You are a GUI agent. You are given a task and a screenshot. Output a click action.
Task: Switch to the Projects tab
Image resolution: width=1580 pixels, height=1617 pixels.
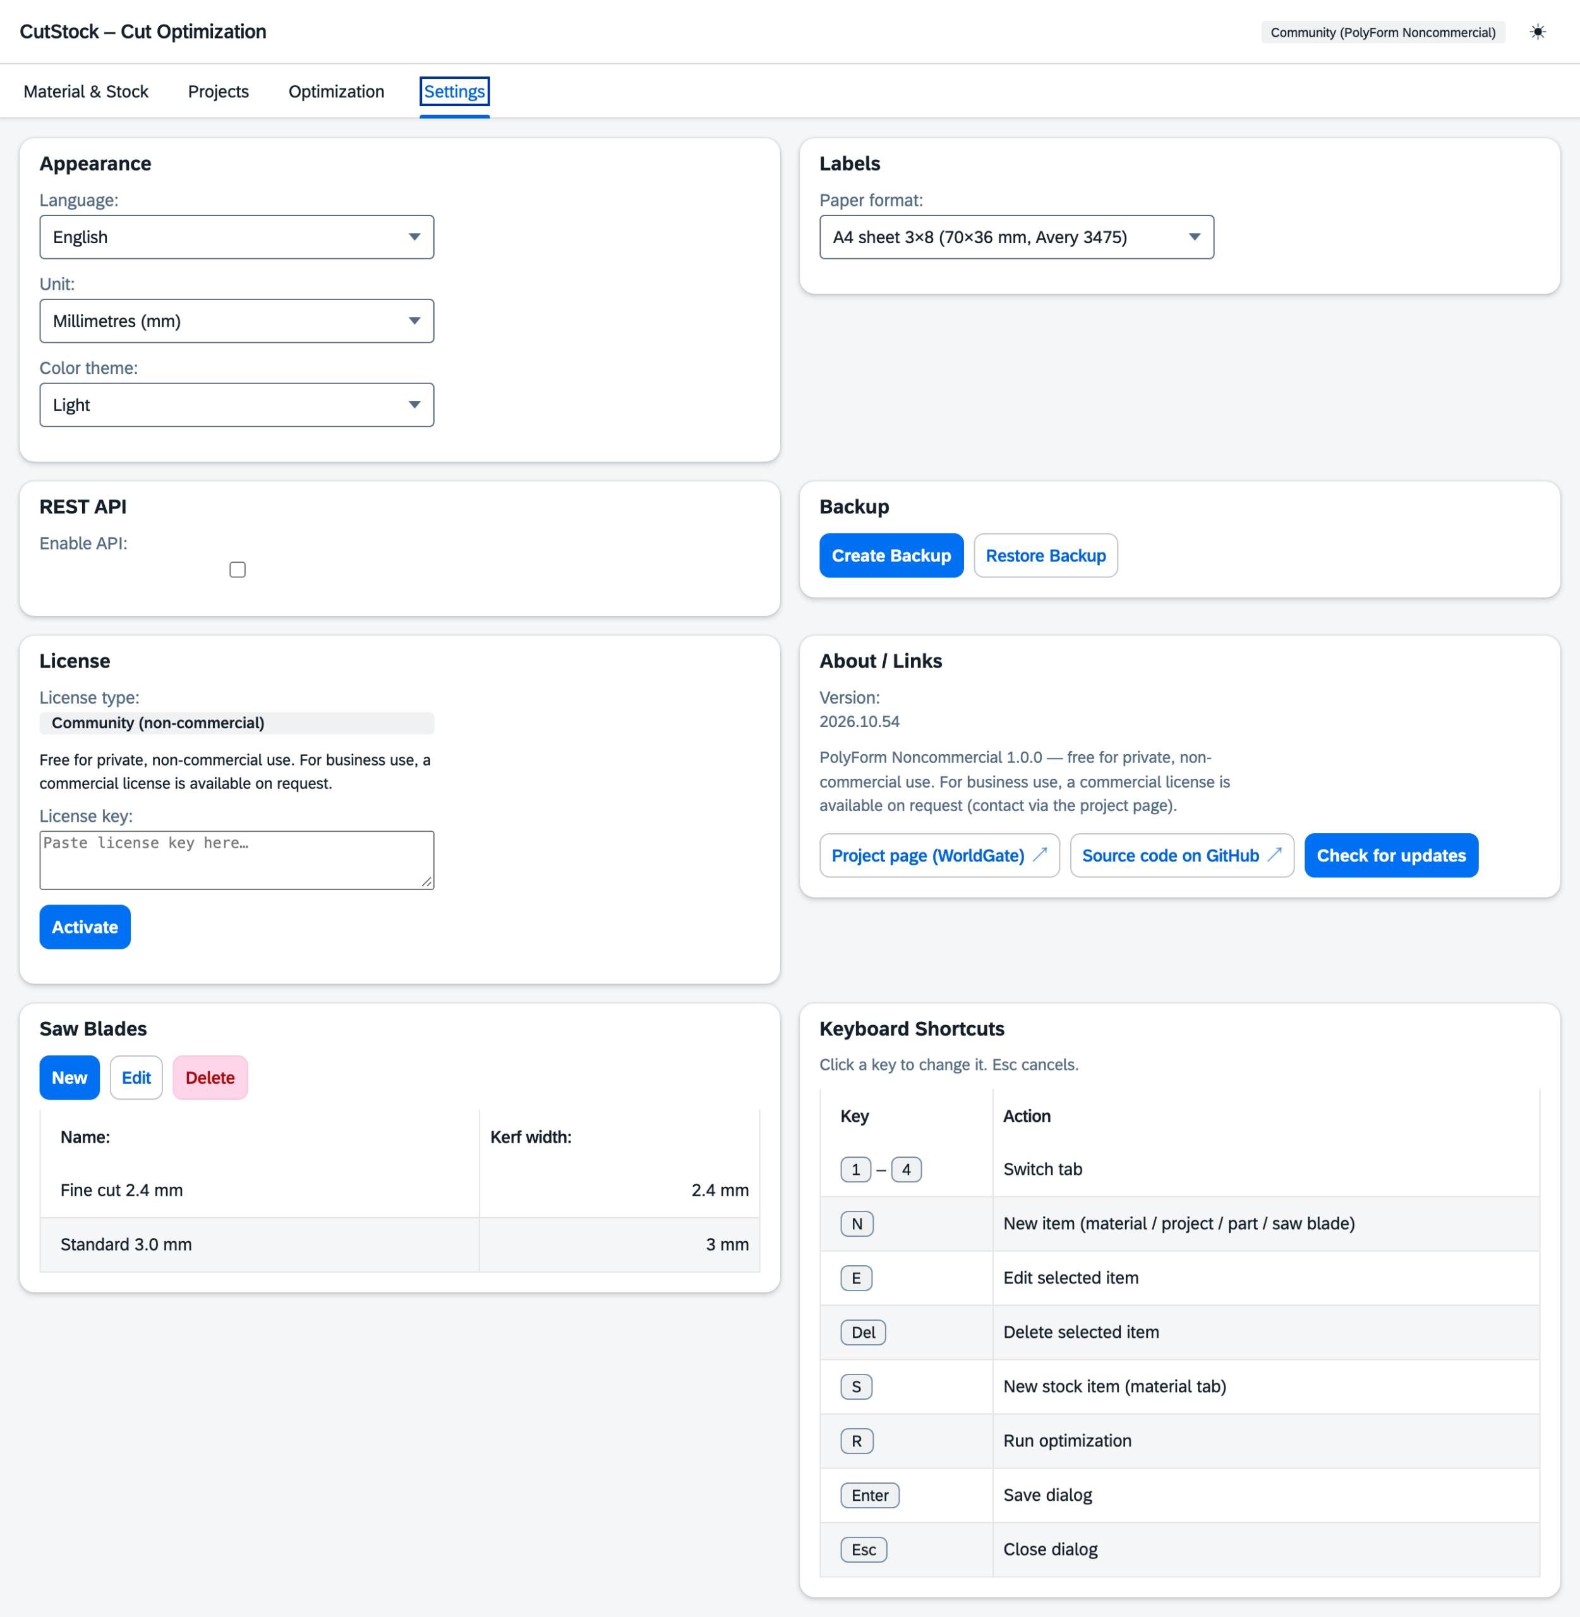click(x=218, y=91)
